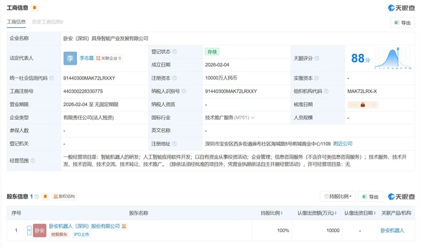Open 卧安机器人（深圳）股份有限公司 link

click(84, 226)
